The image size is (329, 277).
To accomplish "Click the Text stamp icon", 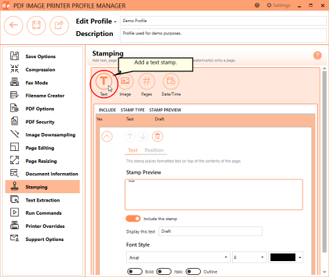I will [x=104, y=81].
